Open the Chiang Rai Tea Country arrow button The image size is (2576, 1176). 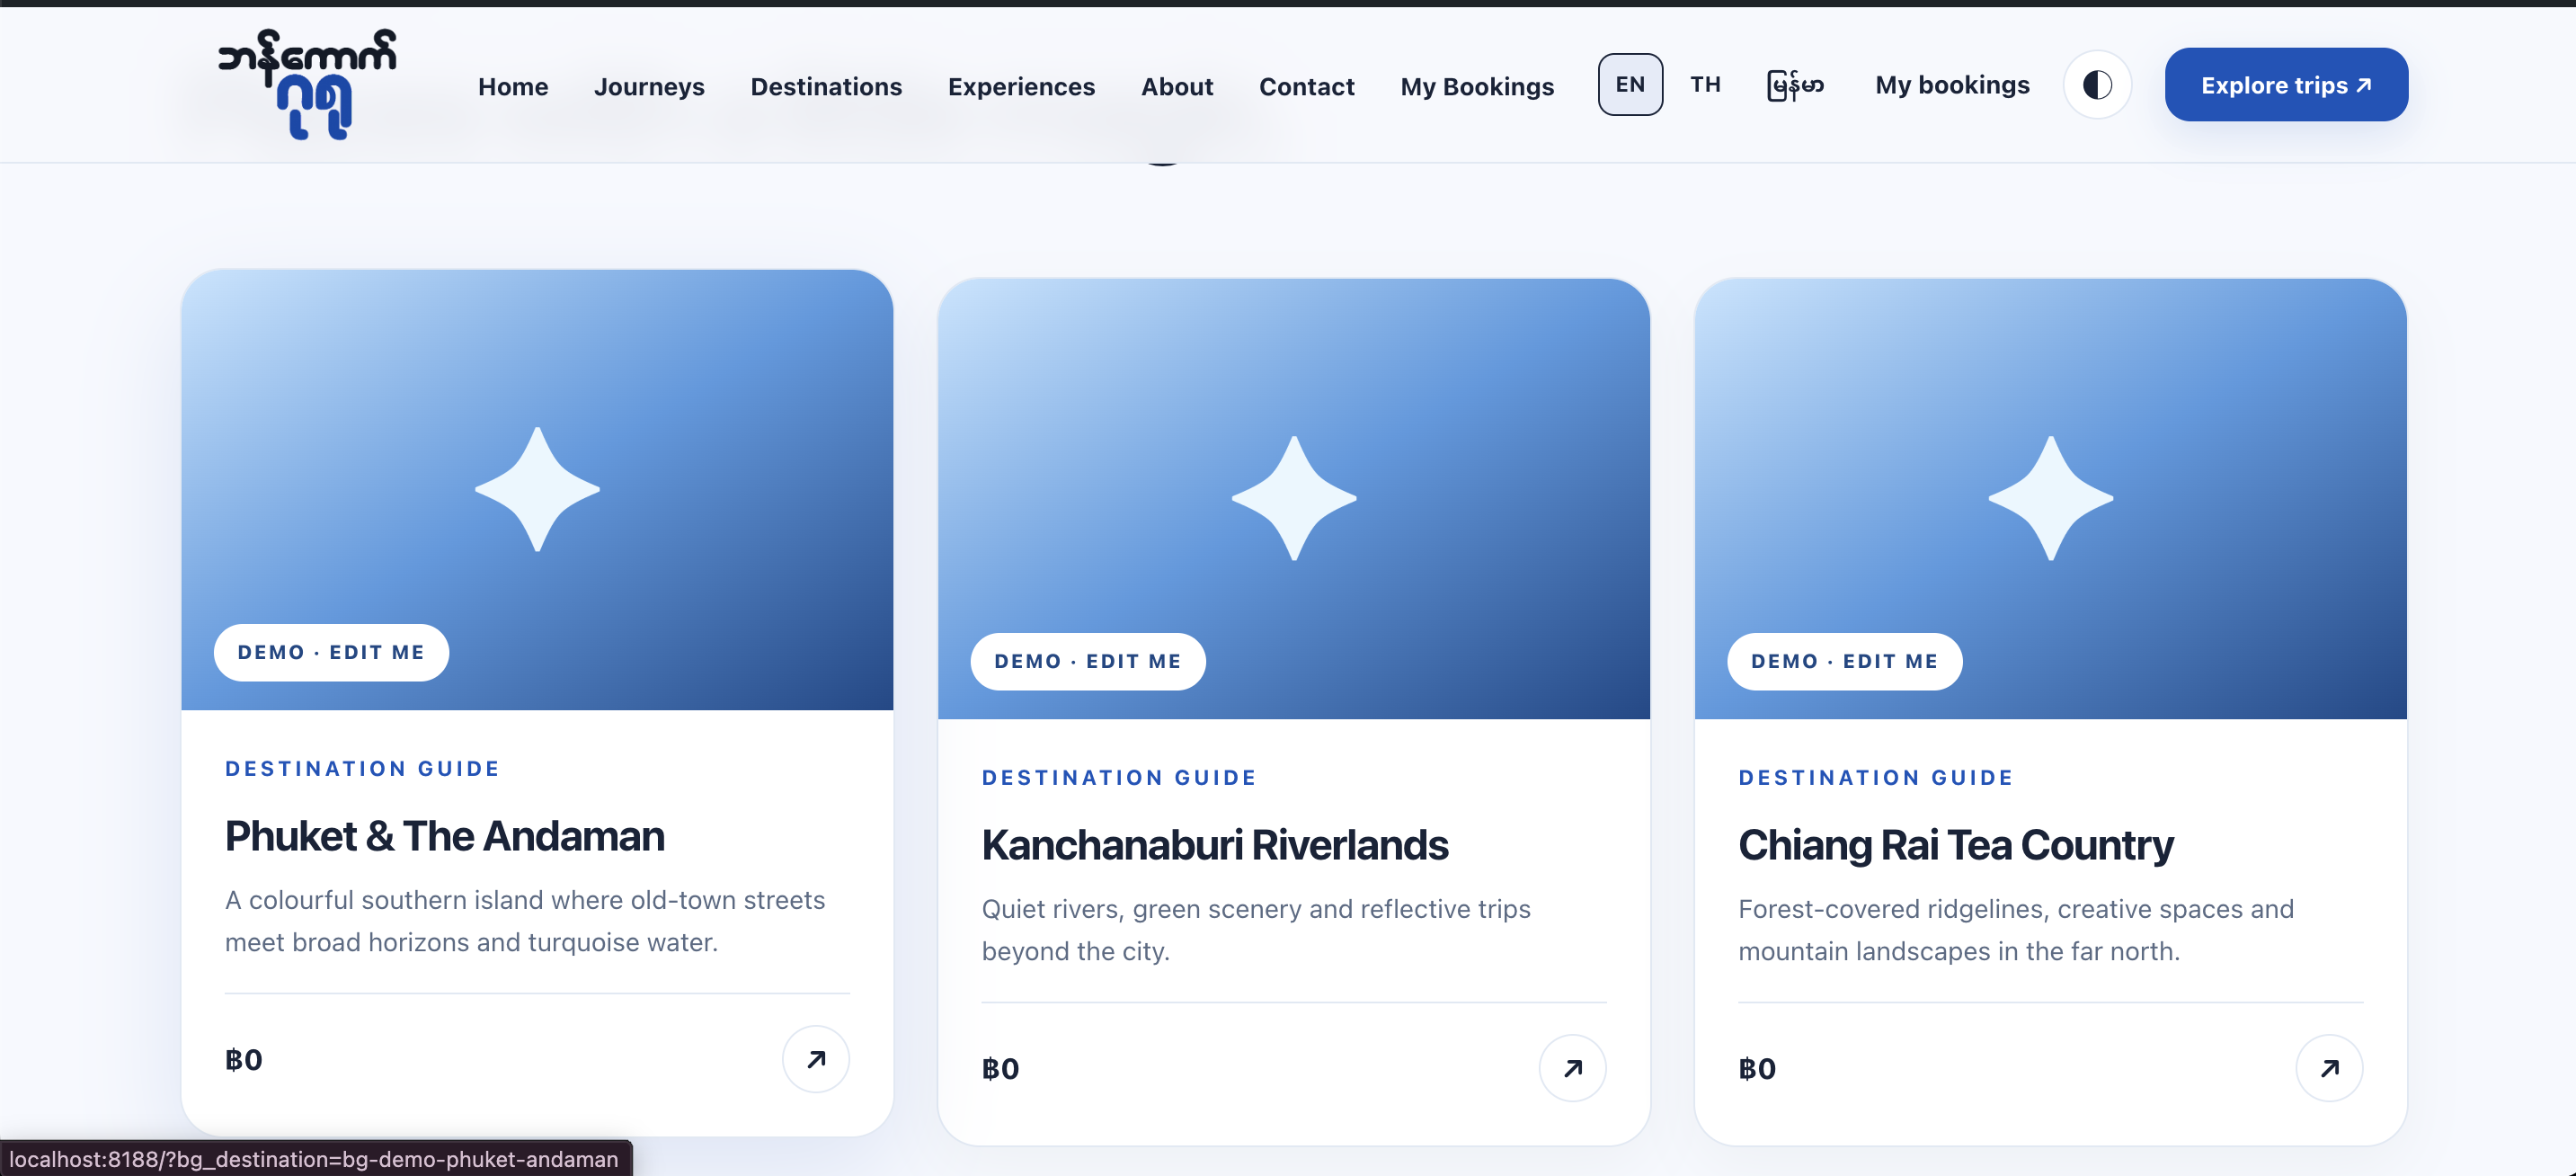pos(2330,1068)
